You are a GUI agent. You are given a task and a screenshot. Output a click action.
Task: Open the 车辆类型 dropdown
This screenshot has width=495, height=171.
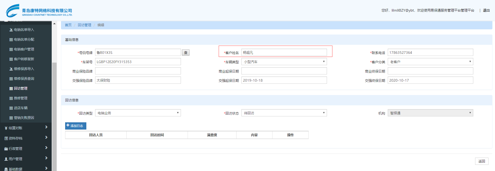point(284,62)
